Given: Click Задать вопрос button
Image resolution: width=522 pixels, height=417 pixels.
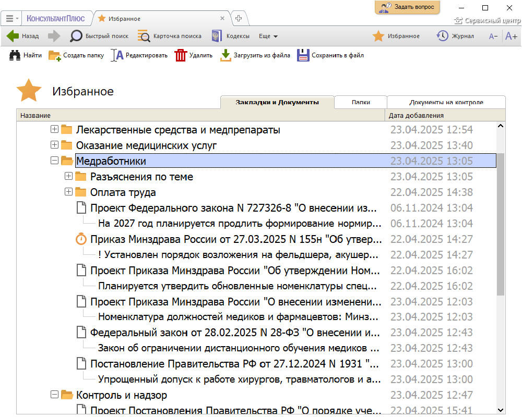Looking at the screenshot, I should click(407, 7).
